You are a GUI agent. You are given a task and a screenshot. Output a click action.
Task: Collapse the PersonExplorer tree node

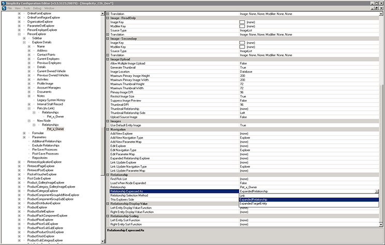click(19, 34)
